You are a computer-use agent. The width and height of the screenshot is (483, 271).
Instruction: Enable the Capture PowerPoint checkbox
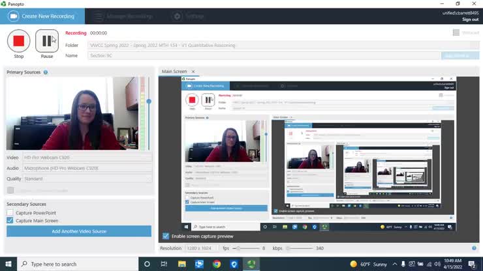coord(10,213)
